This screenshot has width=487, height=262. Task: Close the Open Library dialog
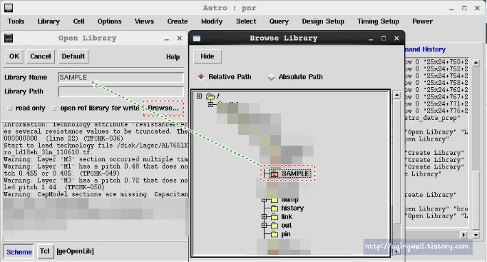[x=180, y=38]
